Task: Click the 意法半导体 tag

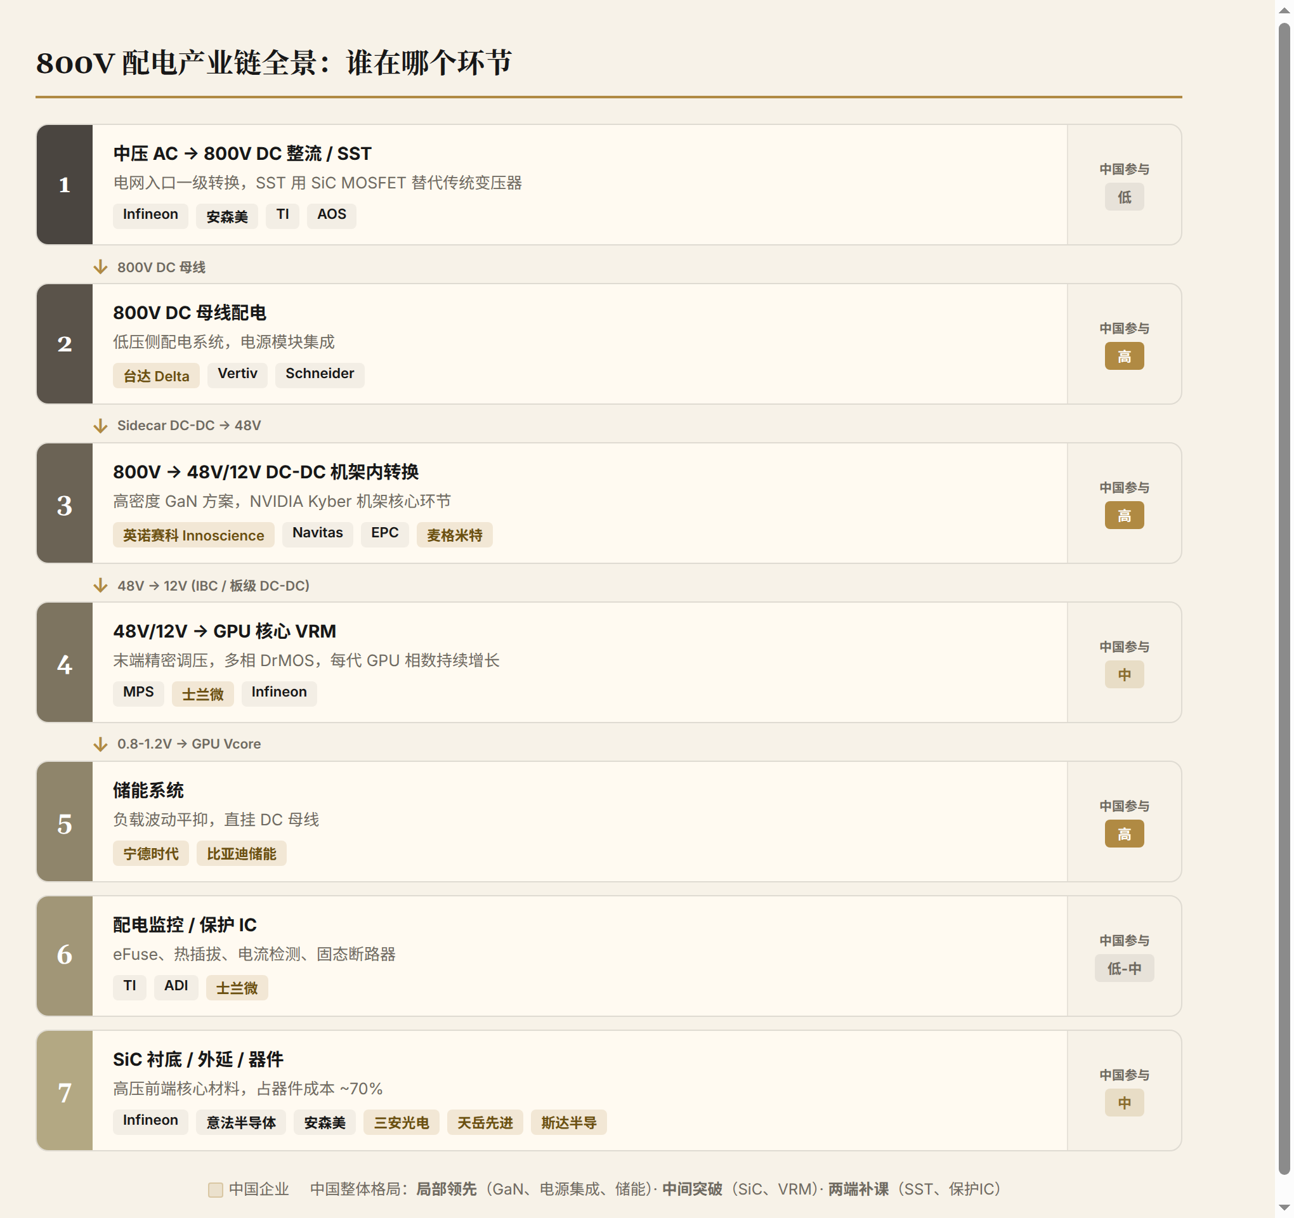Action: pyautogui.click(x=241, y=1122)
